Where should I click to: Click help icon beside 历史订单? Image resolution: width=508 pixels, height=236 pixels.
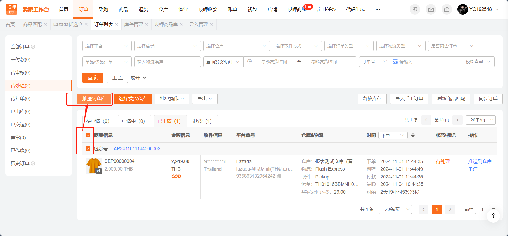[x=33, y=164]
